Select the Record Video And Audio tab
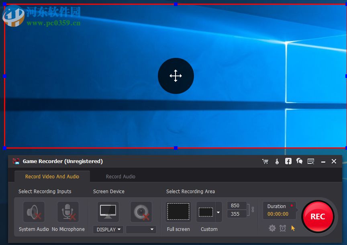The width and height of the screenshot is (347, 245). (52, 176)
